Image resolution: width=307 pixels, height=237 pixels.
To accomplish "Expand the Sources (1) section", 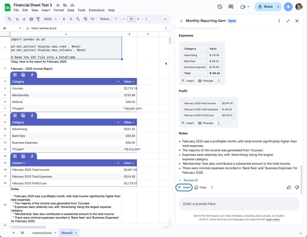I will tap(188, 180).
